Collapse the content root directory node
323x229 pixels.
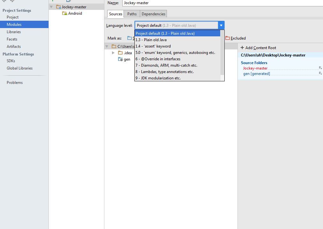coord(107,46)
